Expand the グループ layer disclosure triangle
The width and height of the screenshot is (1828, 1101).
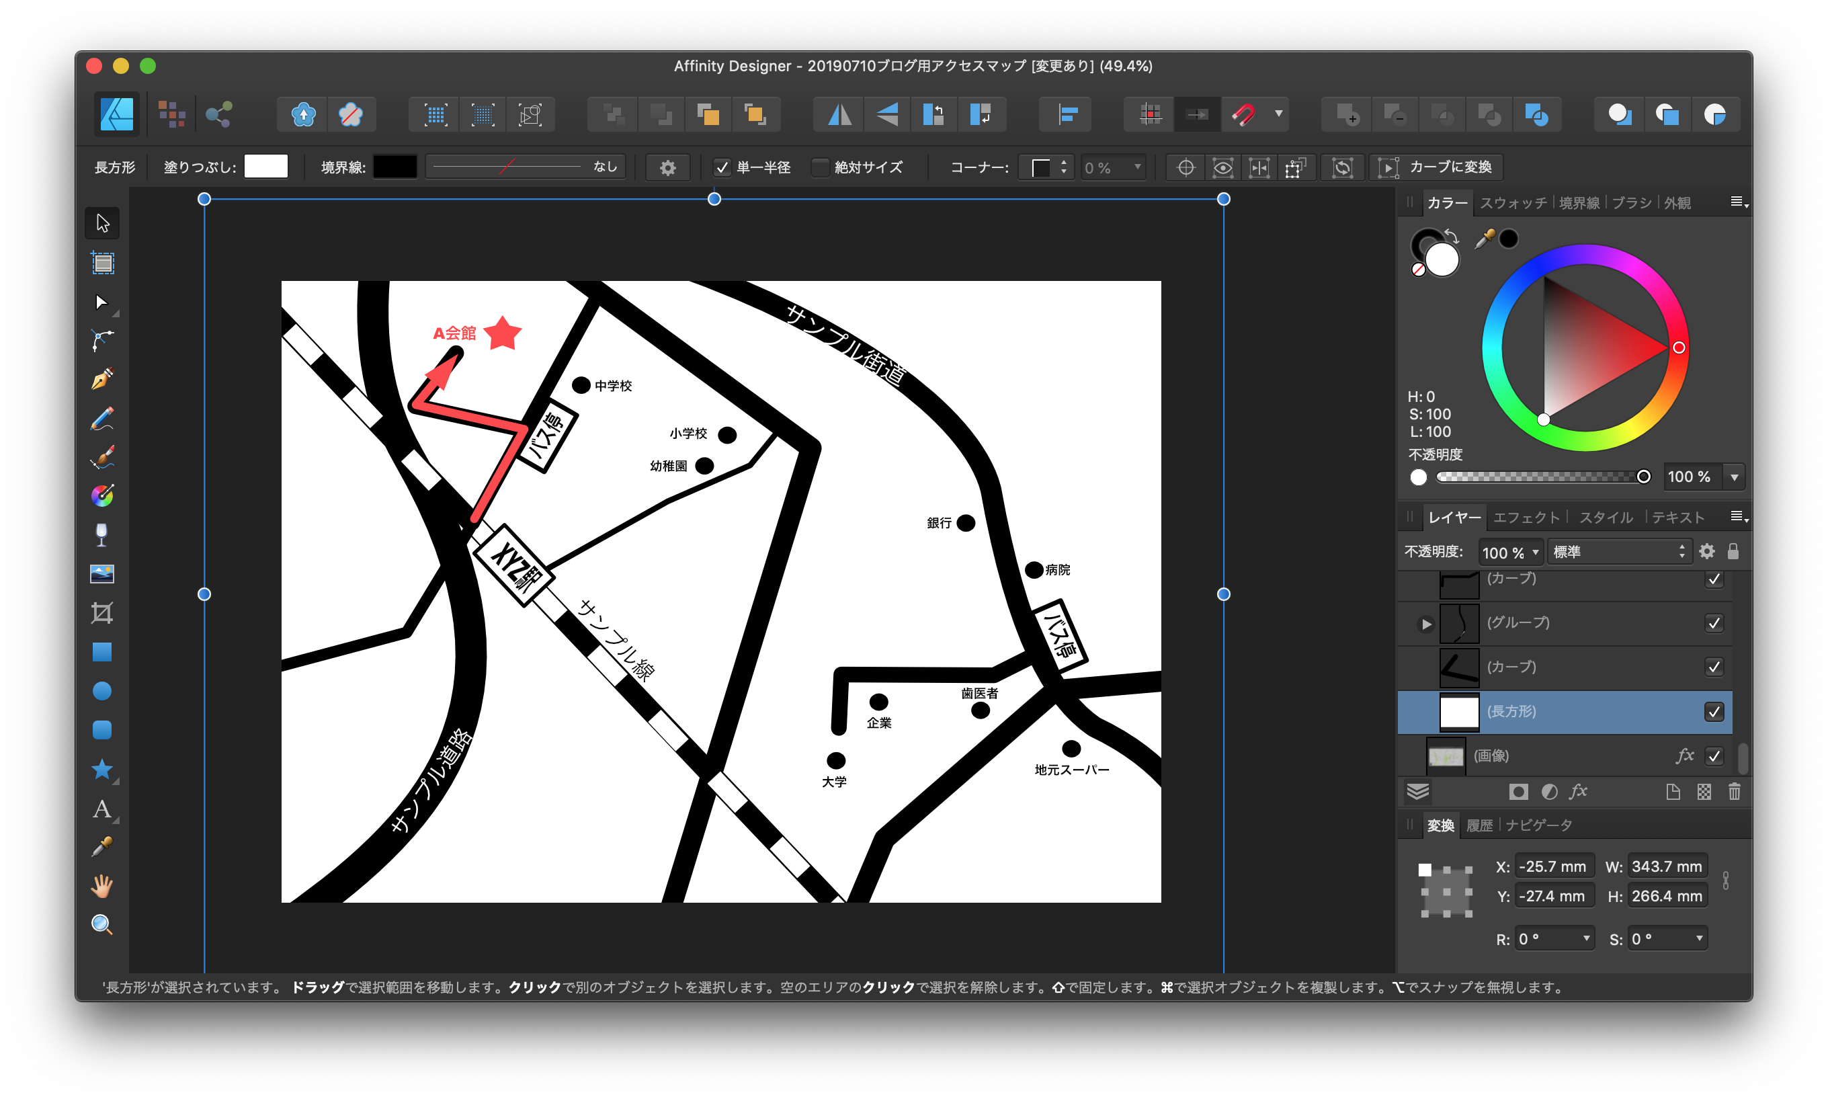[1426, 624]
